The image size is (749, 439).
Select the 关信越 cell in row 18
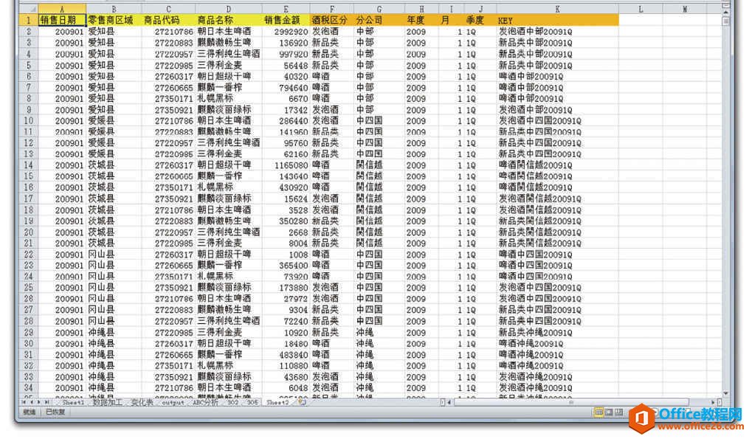[x=379, y=210]
